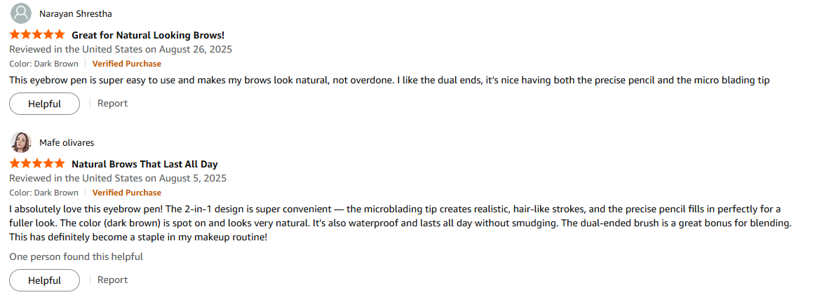Click Narayan's review text about dual ends
The width and height of the screenshot is (829, 302).
(x=389, y=80)
